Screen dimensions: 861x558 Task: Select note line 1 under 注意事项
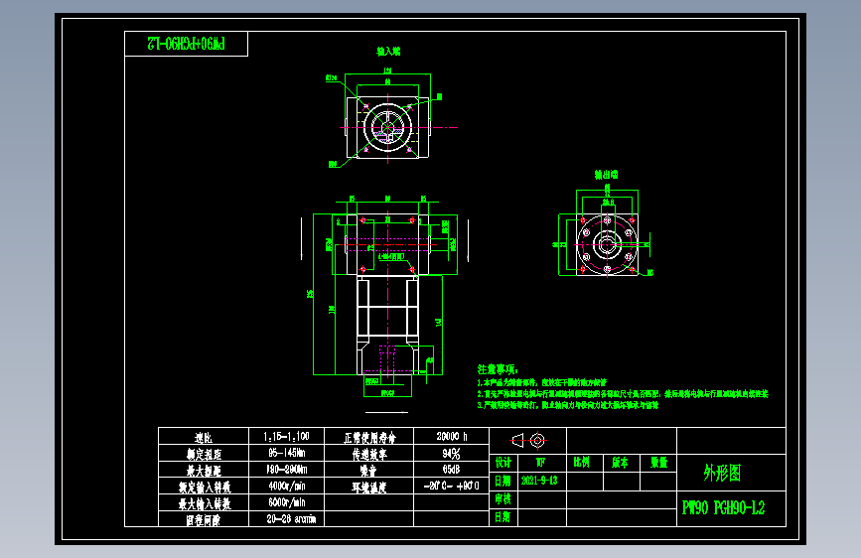(542, 382)
